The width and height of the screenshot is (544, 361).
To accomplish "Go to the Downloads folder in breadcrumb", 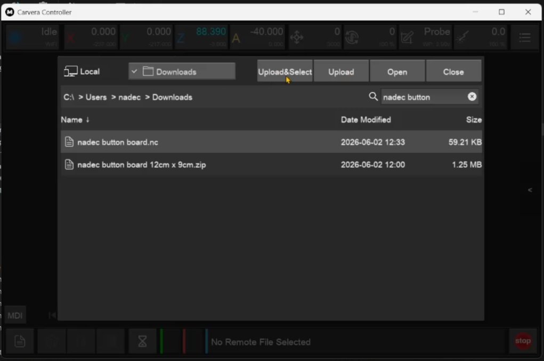I will pyautogui.click(x=172, y=97).
